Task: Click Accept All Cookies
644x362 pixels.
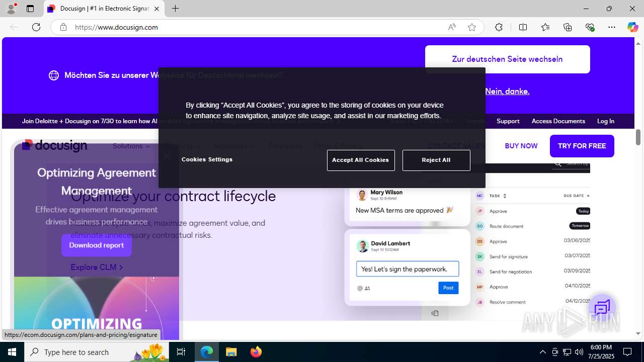Action: (361, 160)
